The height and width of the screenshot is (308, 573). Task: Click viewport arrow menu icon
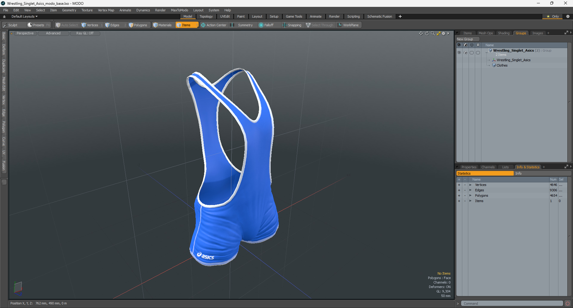click(x=448, y=33)
